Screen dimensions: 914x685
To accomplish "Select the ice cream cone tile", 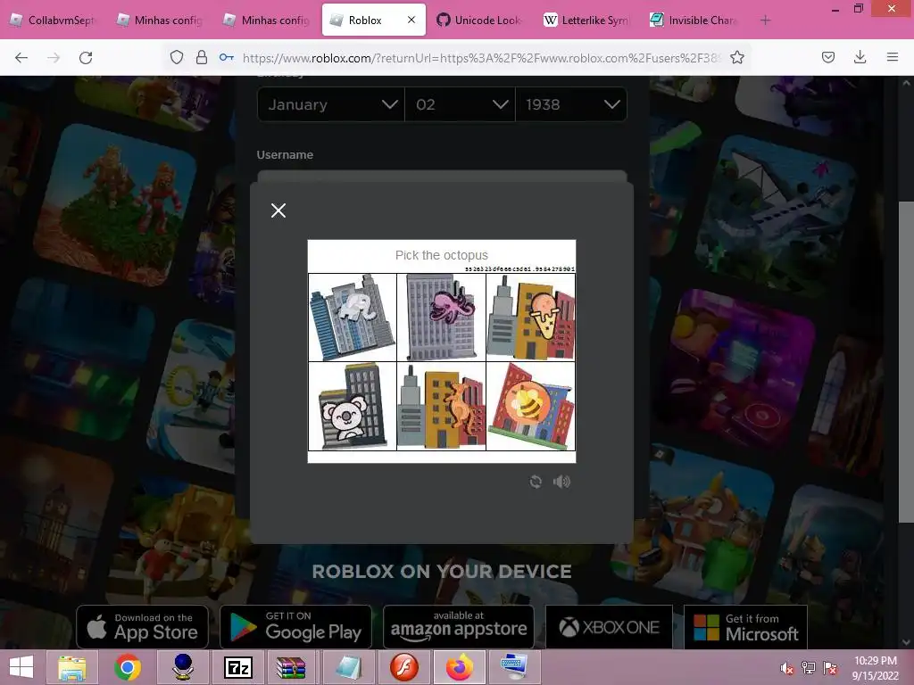I will pyautogui.click(x=530, y=318).
